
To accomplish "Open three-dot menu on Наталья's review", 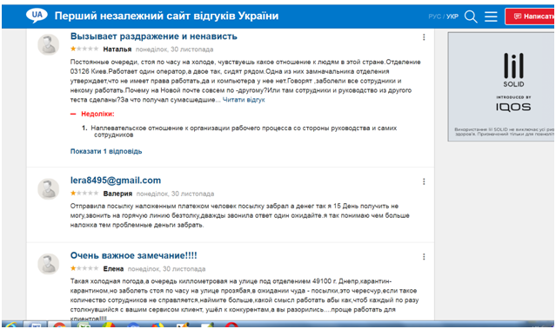I will [424, 37].
